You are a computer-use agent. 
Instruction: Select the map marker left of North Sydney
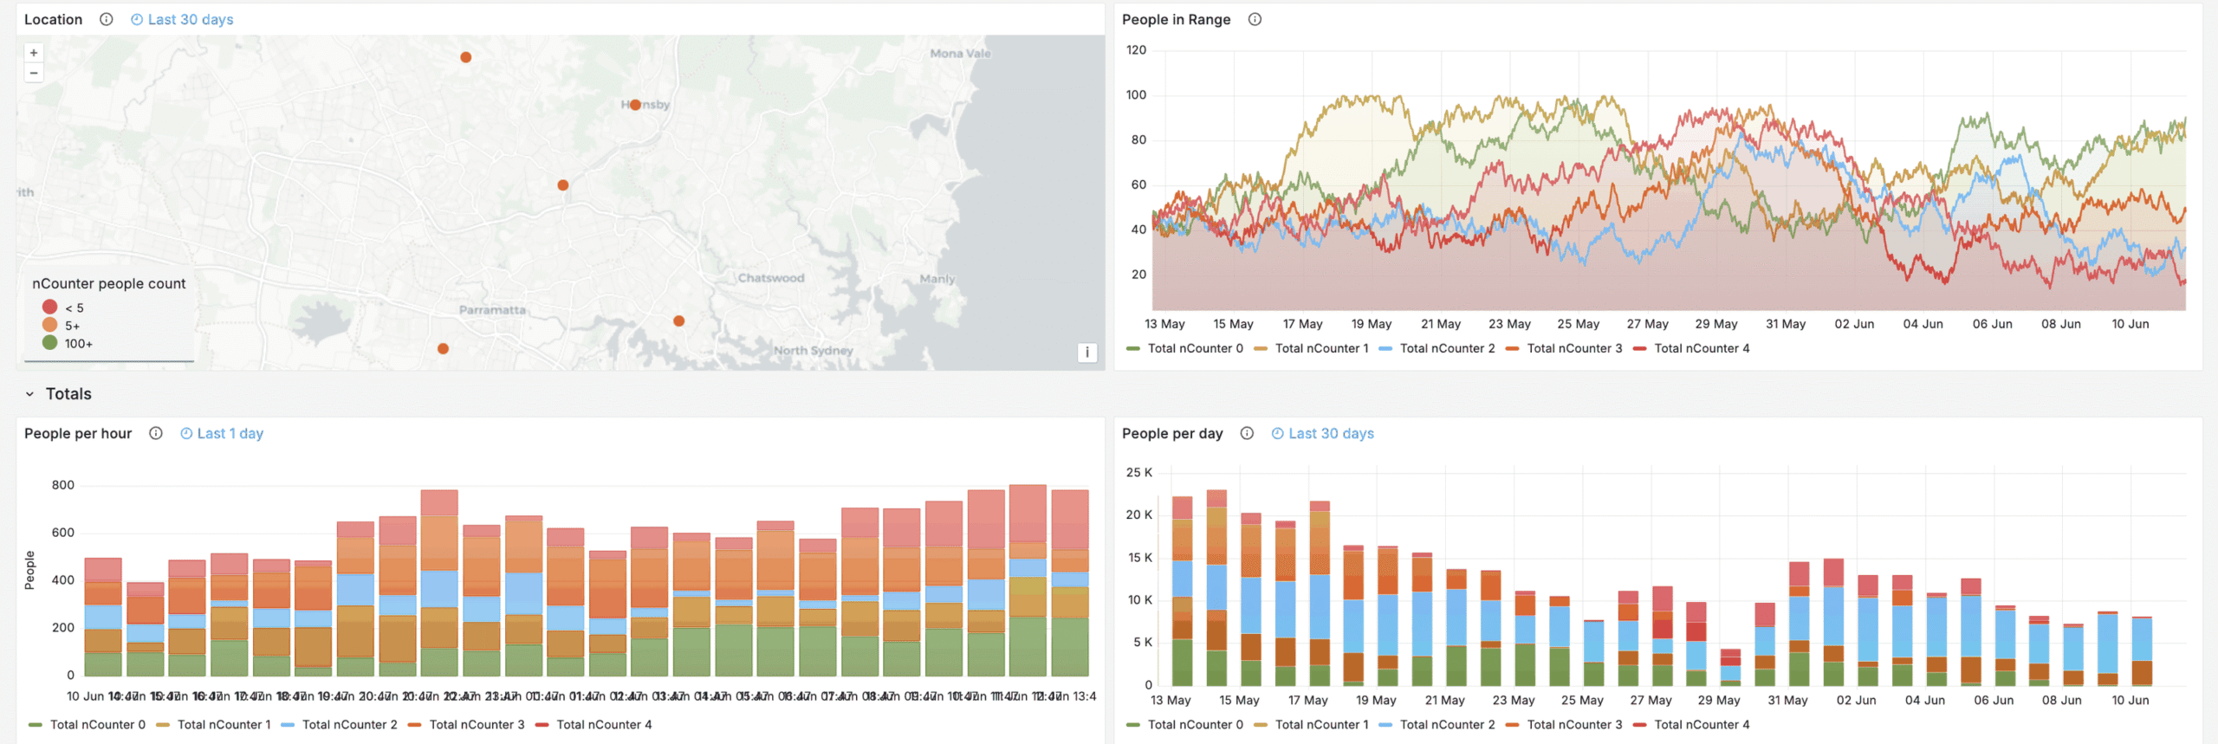tap(679, 321)
